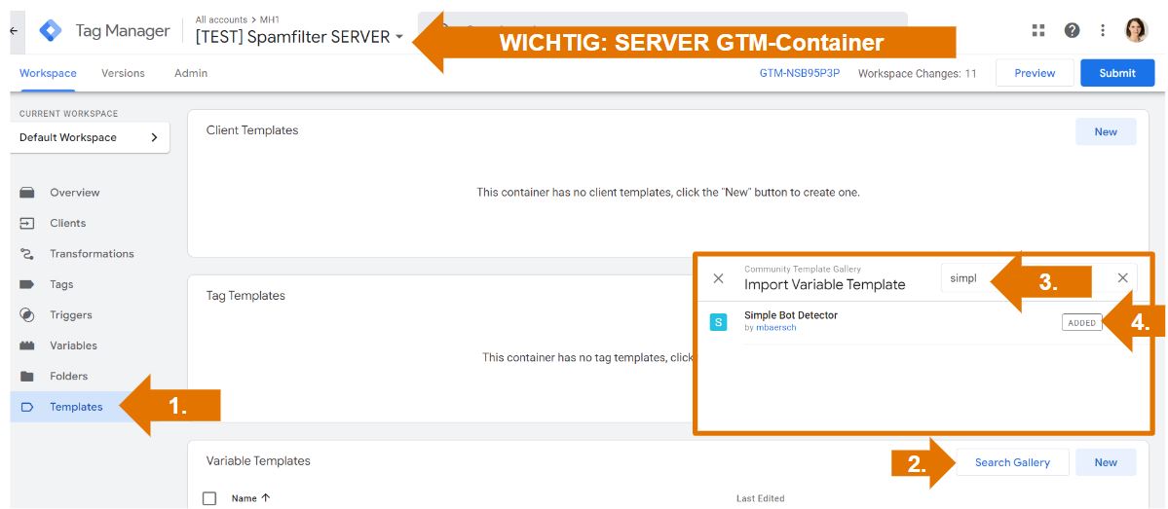Click the Transformations sidebar icon
Screen dimensions: 1168x509
pos(27,254)
